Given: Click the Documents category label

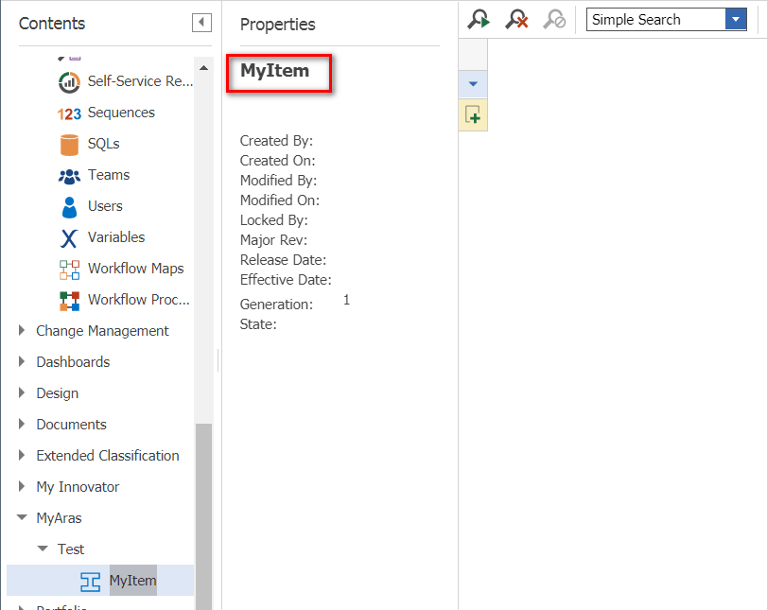Looking at the screenshot, I should (72, 424).
